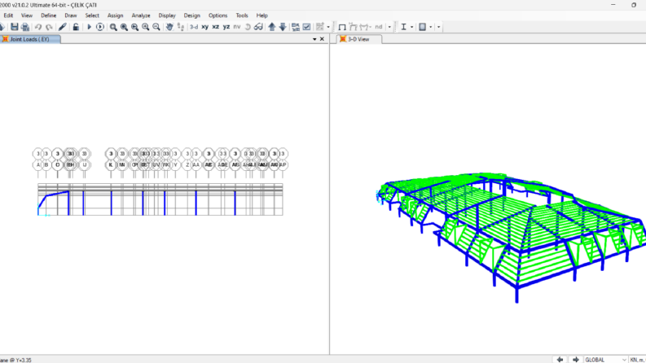The height and width of the screenshot is (363, 646).
Task: Click the Run Modal/Model-Alive circled play icon
Action: tap(100, 27)
